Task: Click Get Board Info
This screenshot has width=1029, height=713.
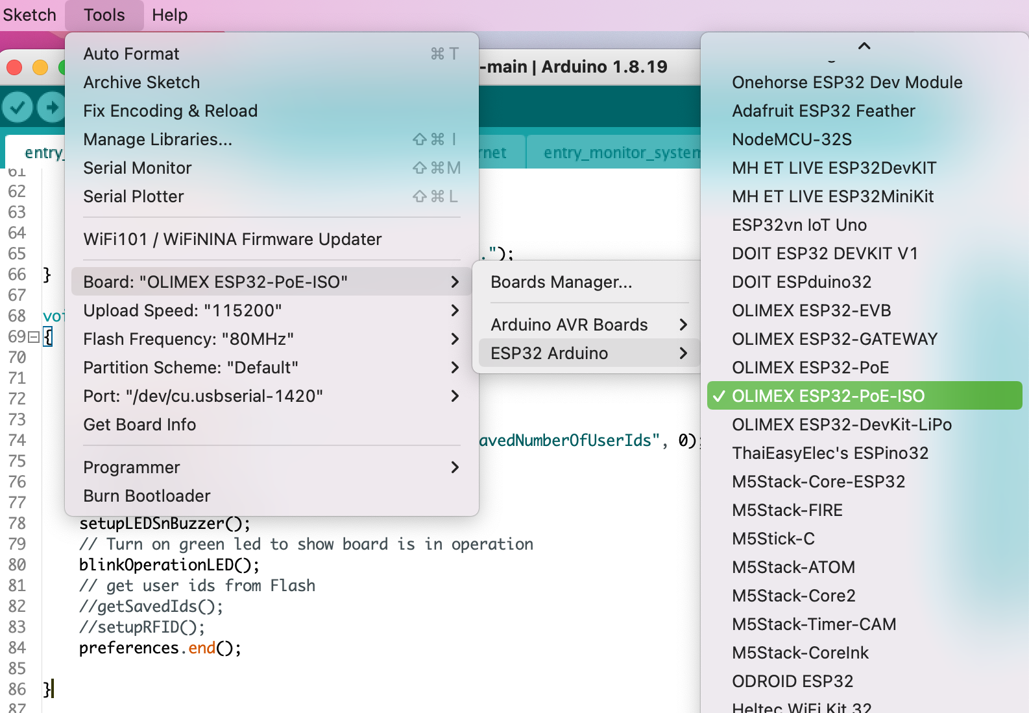Action: pos(272,425)
